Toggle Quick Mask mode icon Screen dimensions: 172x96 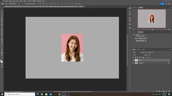click(x=2, y=65)
